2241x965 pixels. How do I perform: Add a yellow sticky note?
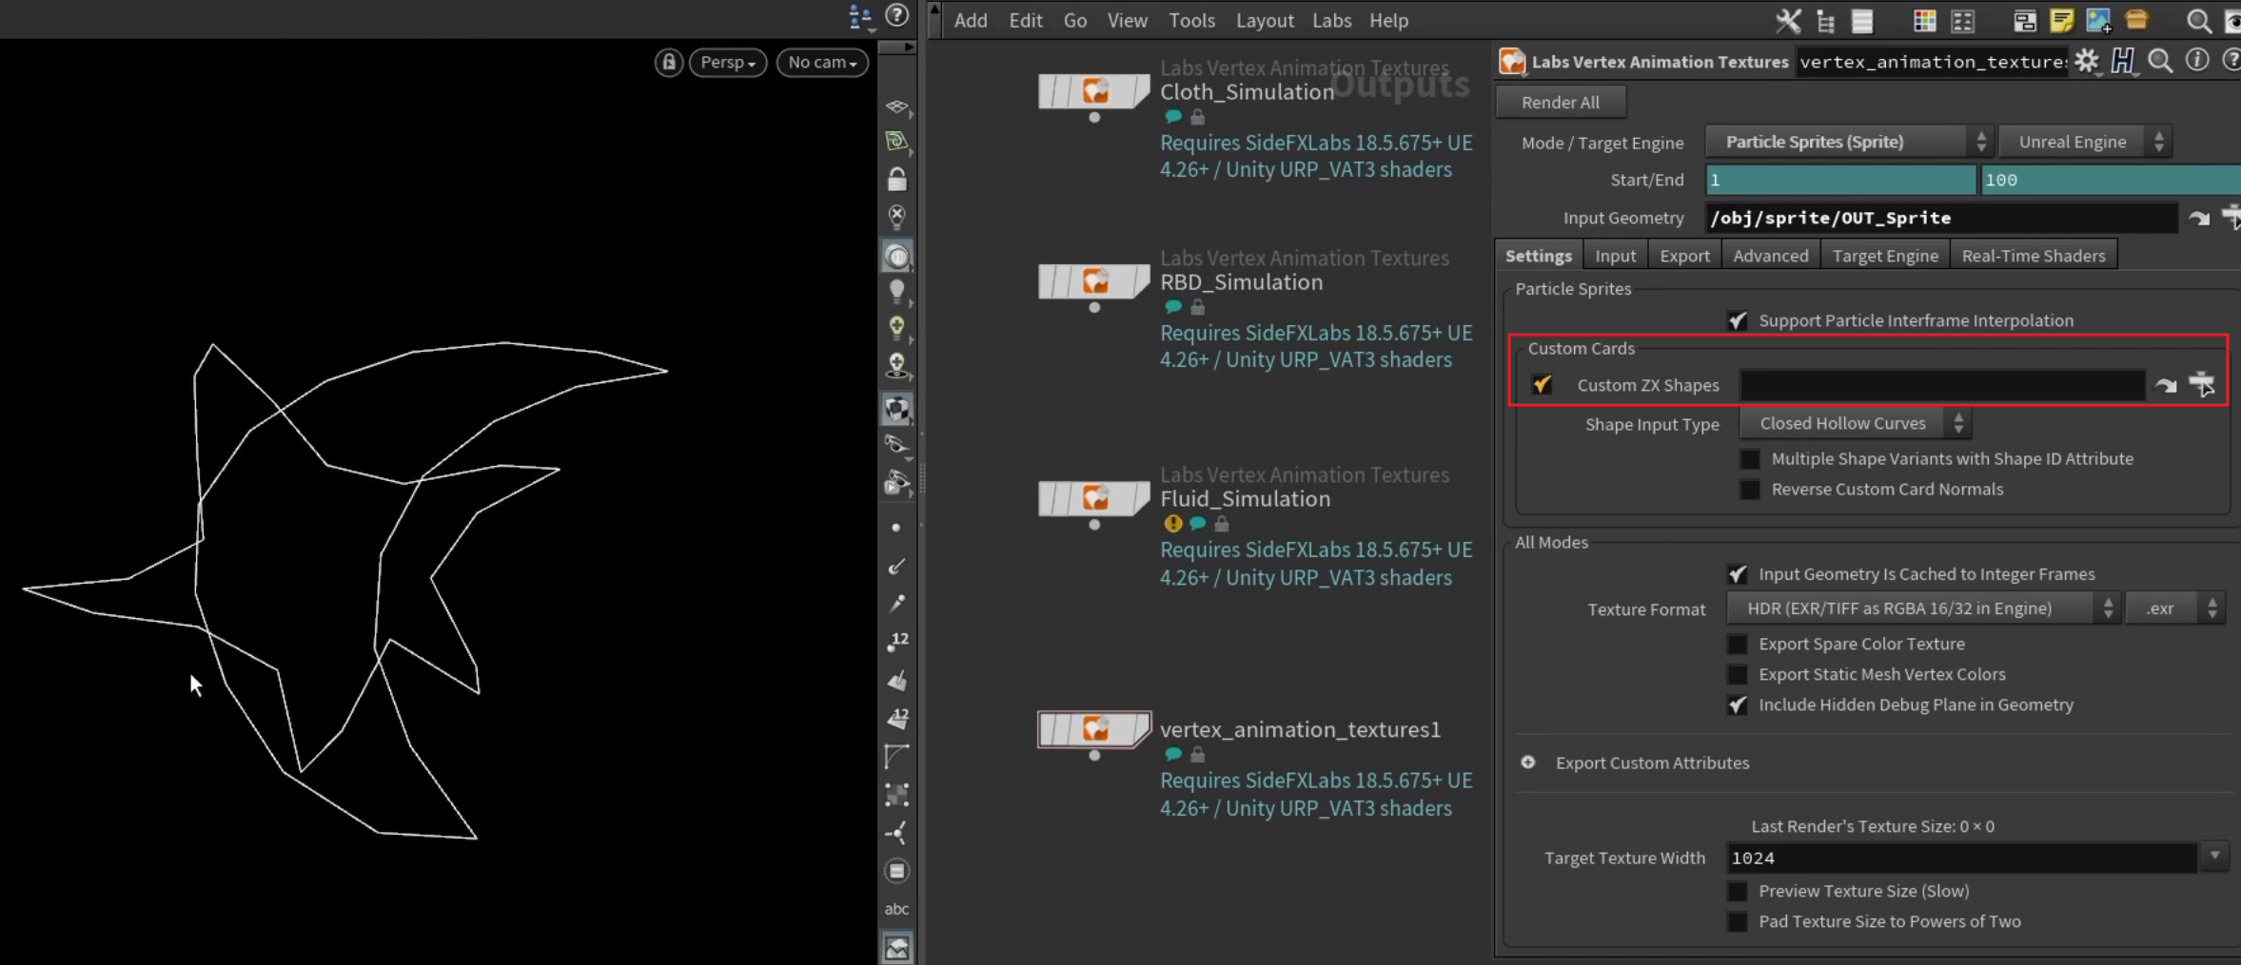(x=2061, y=20)
